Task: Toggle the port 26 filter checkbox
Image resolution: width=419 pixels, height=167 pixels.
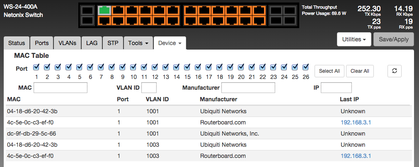Action: tap(306, 67)
